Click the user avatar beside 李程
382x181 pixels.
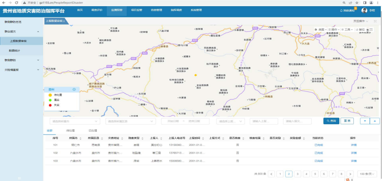coord(364,10)
